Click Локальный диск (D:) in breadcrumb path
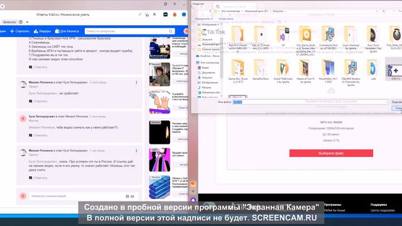The image size is (402, 226). click(256, 11)
